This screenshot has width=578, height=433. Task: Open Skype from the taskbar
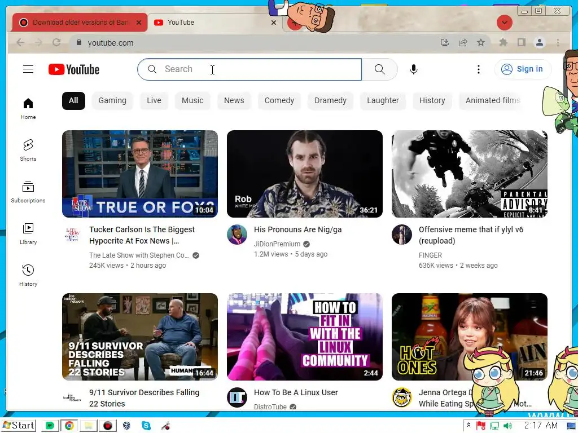[x=146, y=426]
